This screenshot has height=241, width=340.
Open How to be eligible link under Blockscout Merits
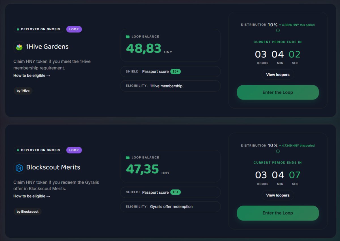32,196
